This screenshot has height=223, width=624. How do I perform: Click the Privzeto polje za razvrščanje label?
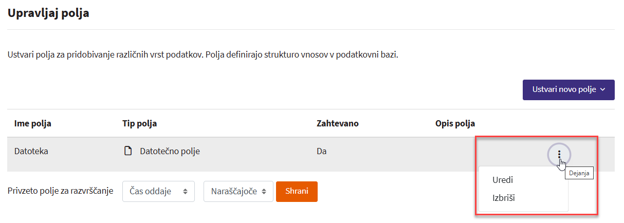coord(61,191)
